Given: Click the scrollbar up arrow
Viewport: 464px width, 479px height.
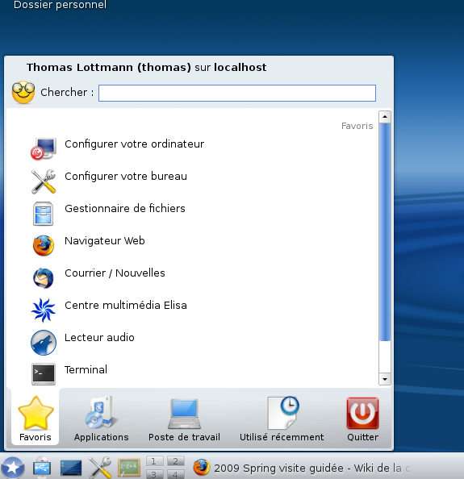Looking at the screenshot, I should pos(385,117).
